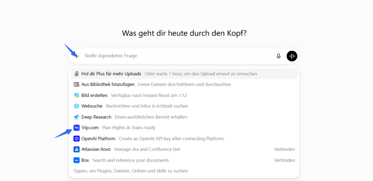Pick the Box entry label
The image size is (373, 181).
[x=85, y=160]
